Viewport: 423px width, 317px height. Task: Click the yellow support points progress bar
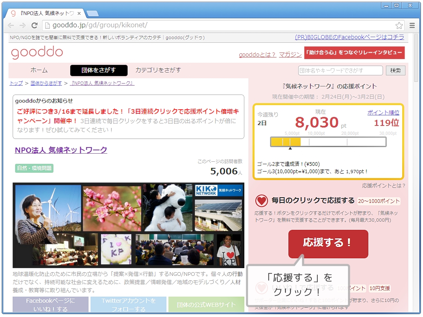click(x=328, y=142)
